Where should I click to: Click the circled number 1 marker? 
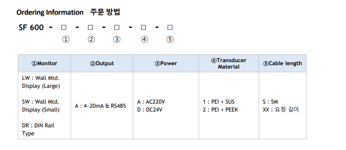pos(66,40)
